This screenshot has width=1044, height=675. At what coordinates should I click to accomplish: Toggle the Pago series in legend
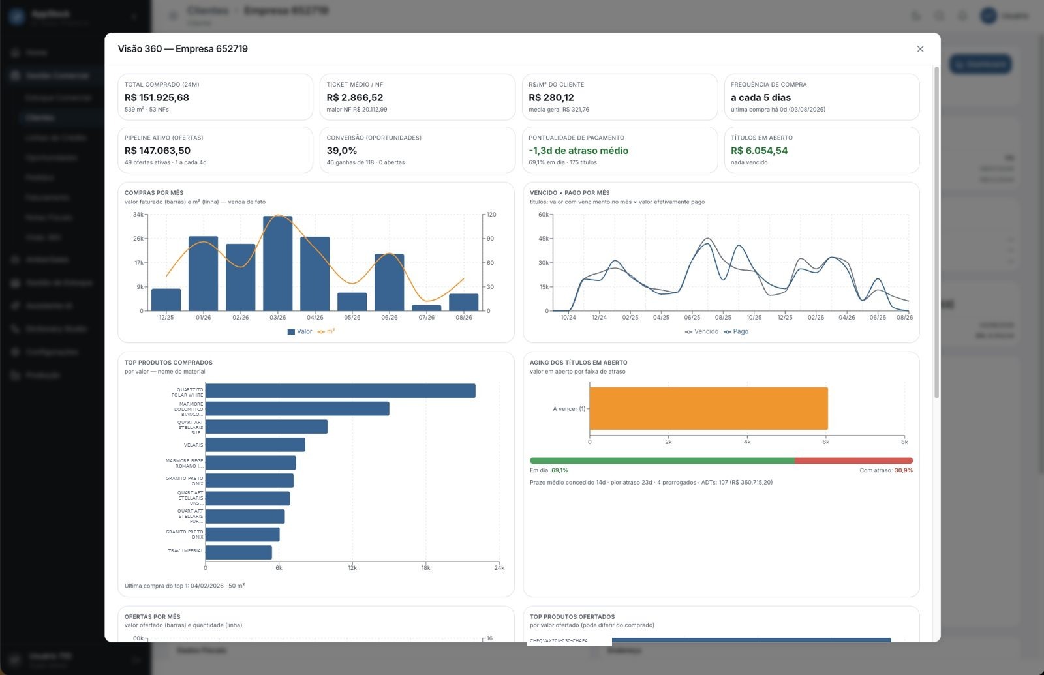736,332
